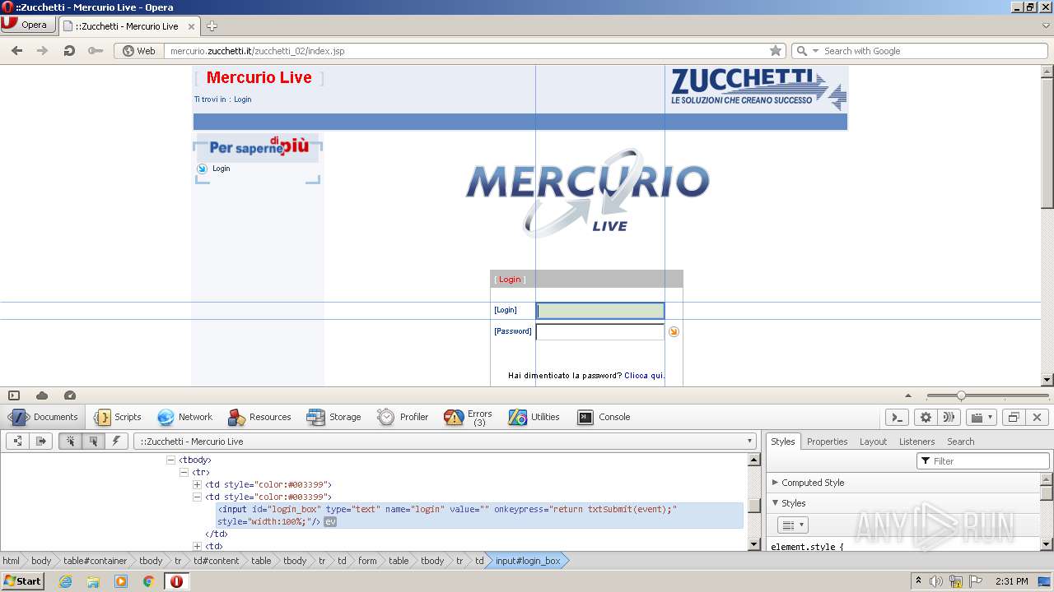Screen dimensions: 1054x592
Task: Switch to the Search tab
Action: [960, 442]
